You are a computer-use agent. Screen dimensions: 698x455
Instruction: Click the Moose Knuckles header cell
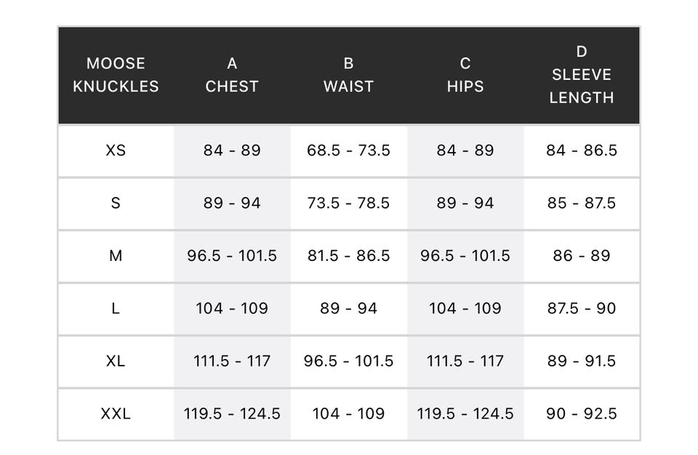pyautogui.click(x=116, y=75)
